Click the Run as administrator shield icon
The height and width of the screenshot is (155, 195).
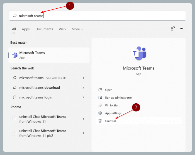click(100, 97)
